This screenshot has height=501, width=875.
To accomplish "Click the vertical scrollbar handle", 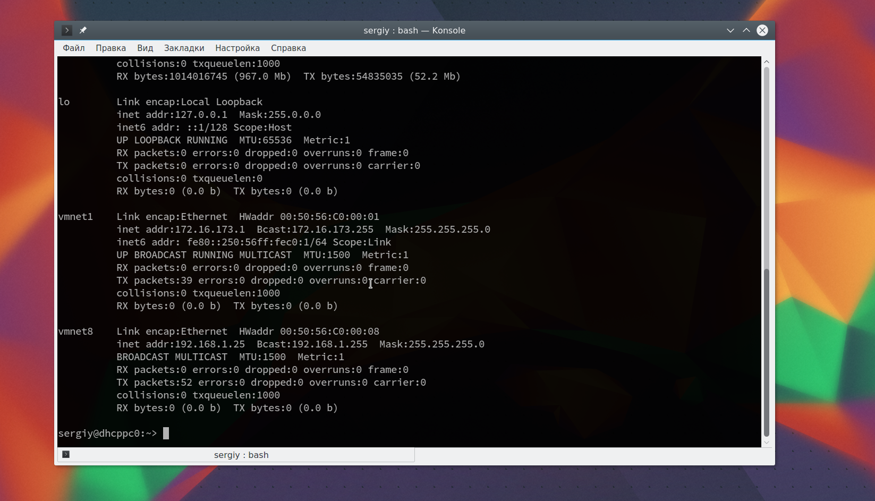I will [x=767, y=353].
